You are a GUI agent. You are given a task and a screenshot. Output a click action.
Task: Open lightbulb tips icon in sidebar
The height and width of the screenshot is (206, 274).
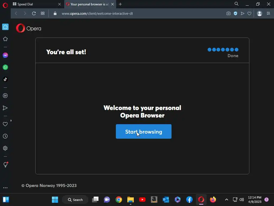(x=5, y=165)
